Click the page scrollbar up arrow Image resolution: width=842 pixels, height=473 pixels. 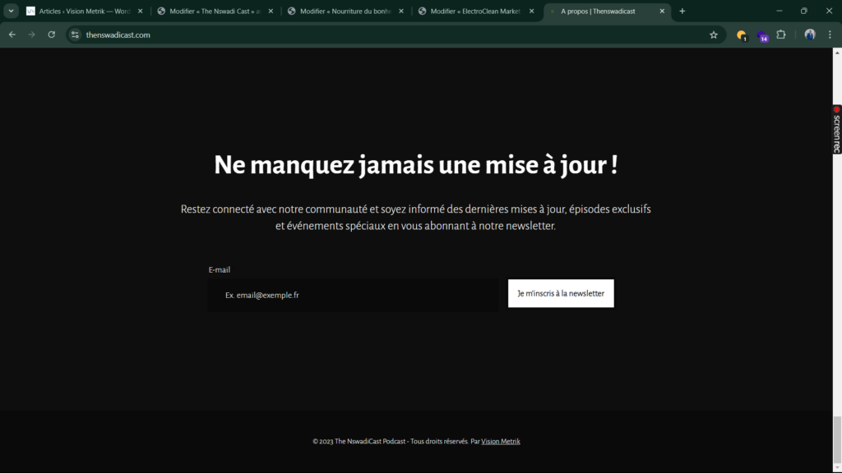837,53
